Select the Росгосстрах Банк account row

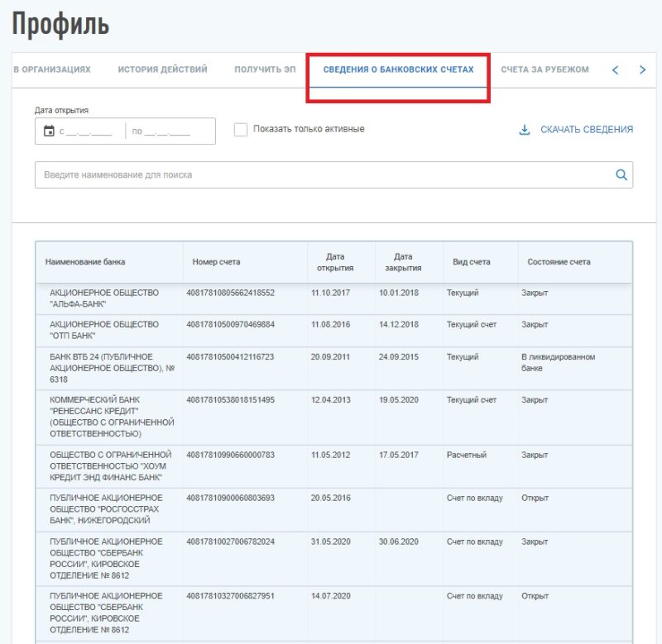coord(331,509)
